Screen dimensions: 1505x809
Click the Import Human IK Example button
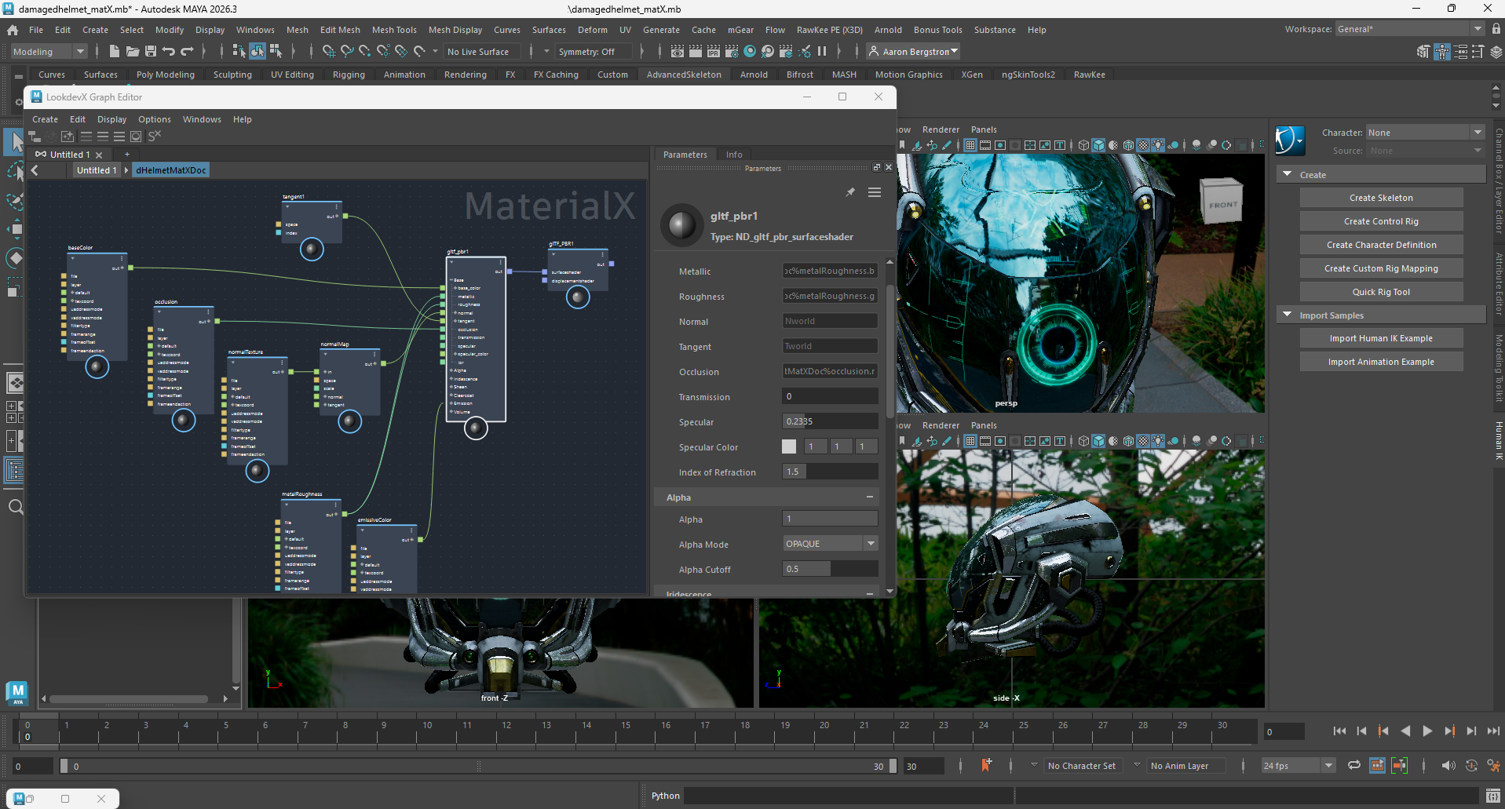coord(1381,337)
